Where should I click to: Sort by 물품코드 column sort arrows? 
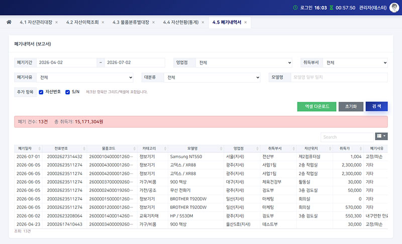pyautogui.click(x=134, y=148)
